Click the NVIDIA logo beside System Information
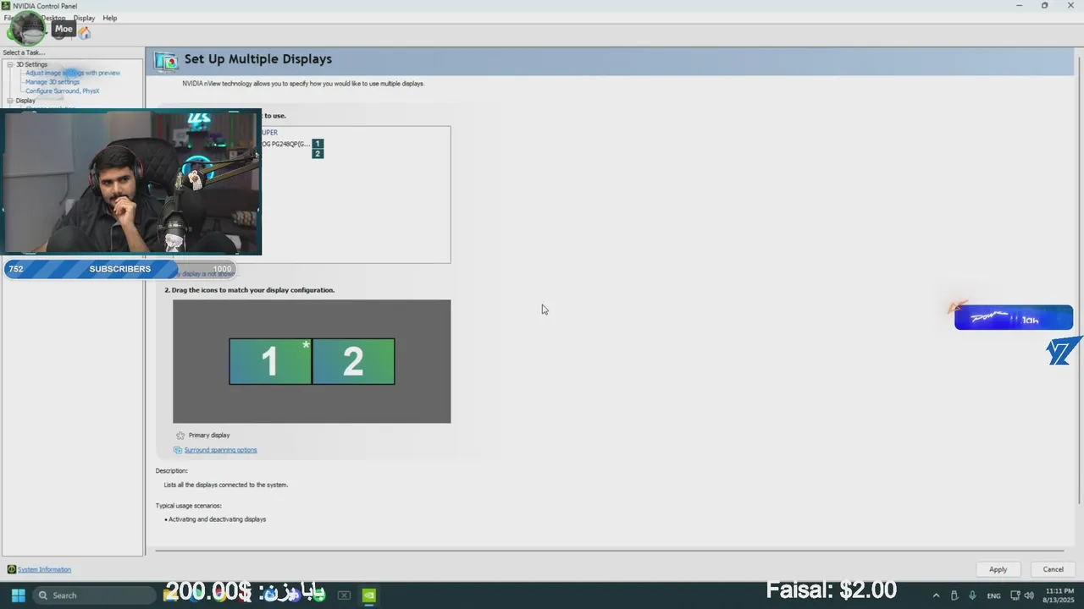Image resolution: width=1084 pixels, height=609 pixels. point(12,569)
